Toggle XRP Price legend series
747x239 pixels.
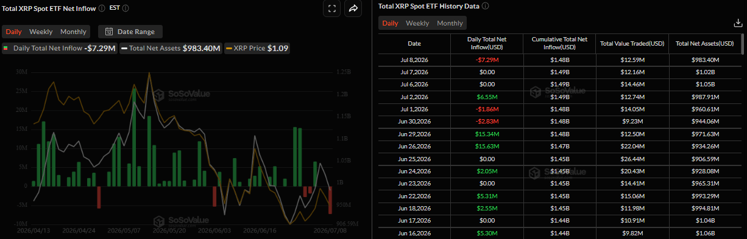(257, 48)
